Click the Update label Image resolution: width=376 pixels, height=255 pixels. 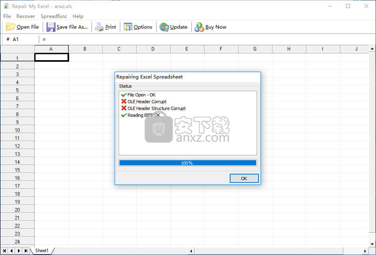179,27
